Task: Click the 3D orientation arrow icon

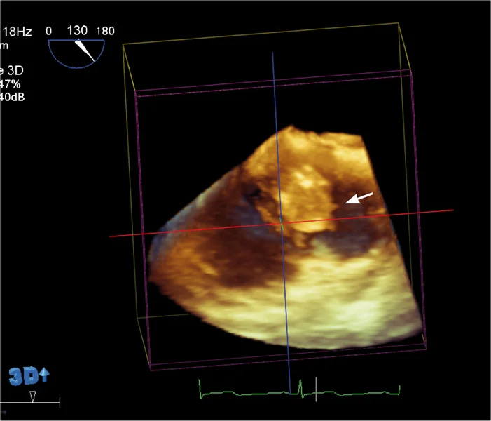Action: 29,376
